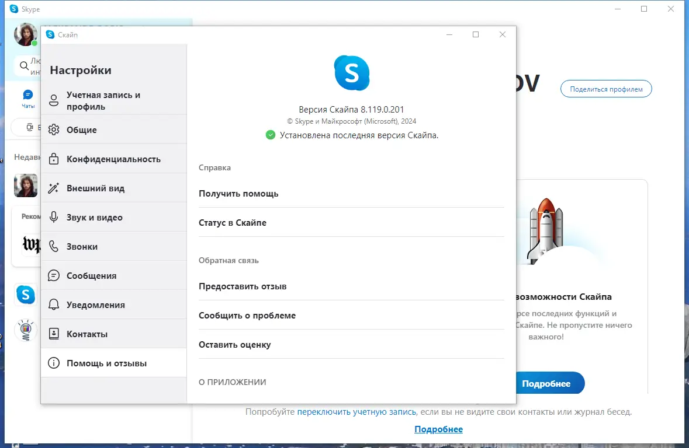
Task: Open Contacts settings (Контакты)
Action: [x=114, y=334]
